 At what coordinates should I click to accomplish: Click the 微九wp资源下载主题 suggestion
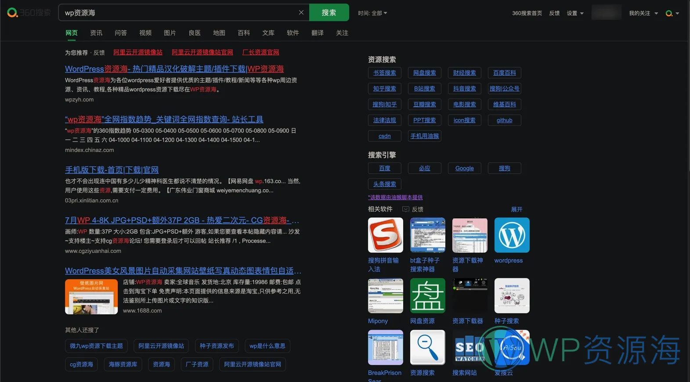pos(97,346)
